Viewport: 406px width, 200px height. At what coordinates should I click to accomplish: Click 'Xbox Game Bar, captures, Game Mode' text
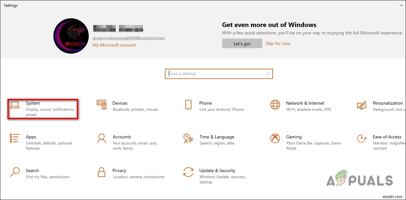(x=313, y=146)
